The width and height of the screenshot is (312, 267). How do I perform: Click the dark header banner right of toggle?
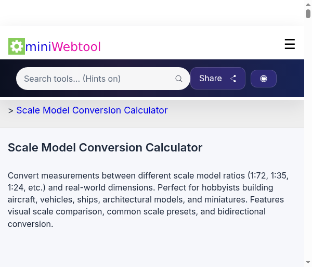291,79
